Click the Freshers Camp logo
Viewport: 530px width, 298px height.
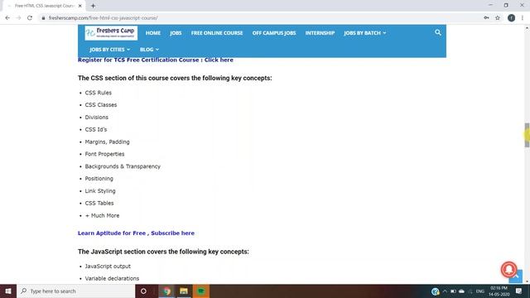[x=111, y=33]
